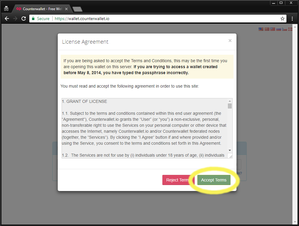Click the page scrollbar up arrow
The width and height of the screenshot is (299, 226).
coord(295,27)
